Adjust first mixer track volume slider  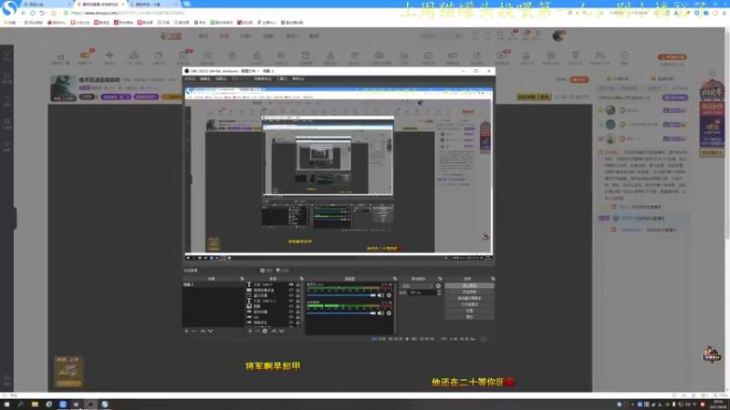tap(341, 295)
